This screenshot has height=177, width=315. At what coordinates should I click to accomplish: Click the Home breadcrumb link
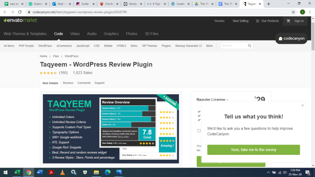coord(43,56)
